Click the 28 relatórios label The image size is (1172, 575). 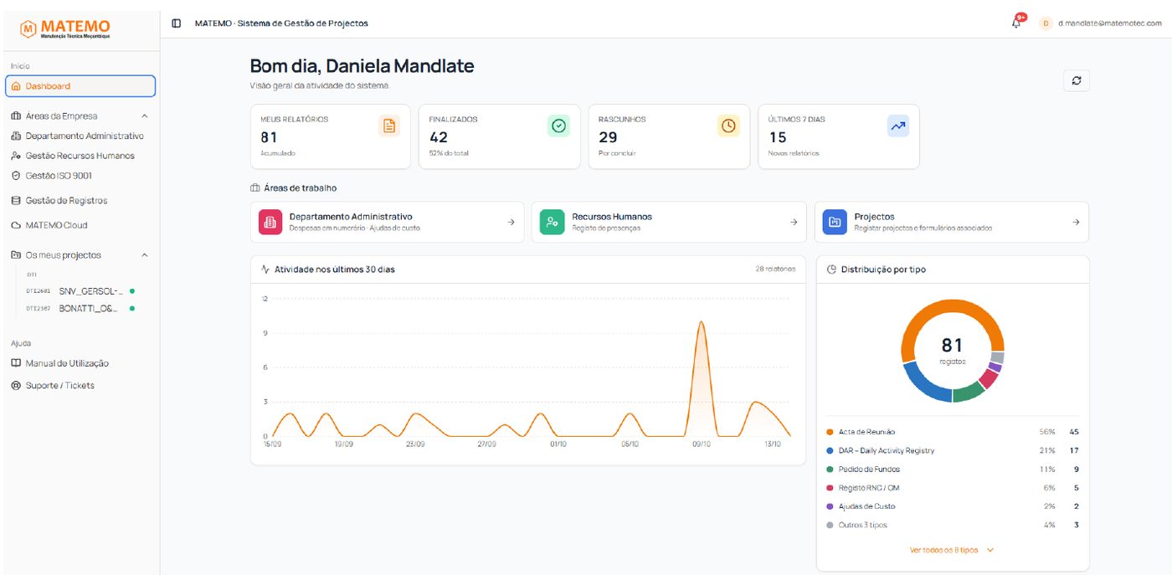pos(775,270)
